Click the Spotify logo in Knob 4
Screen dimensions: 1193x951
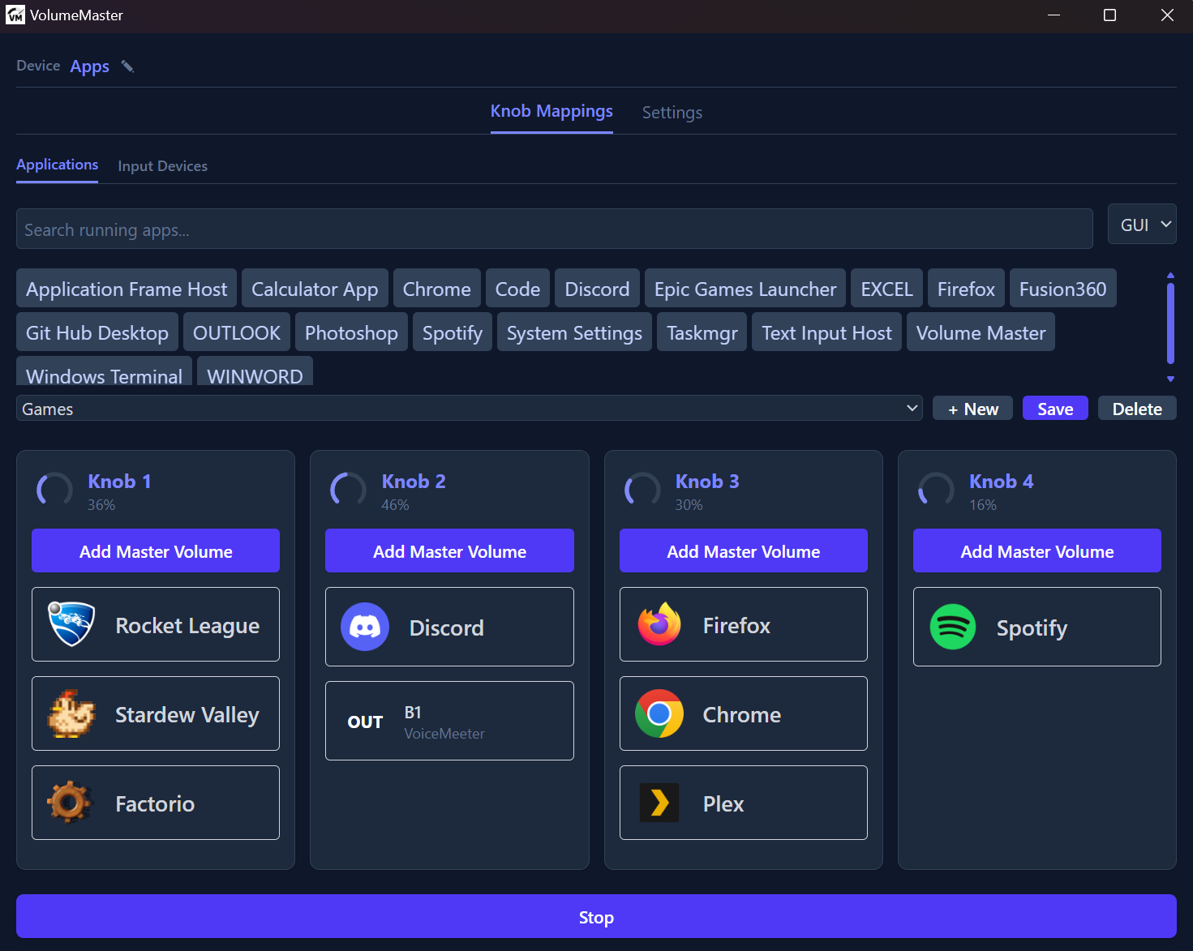click(x=953, y=627)
